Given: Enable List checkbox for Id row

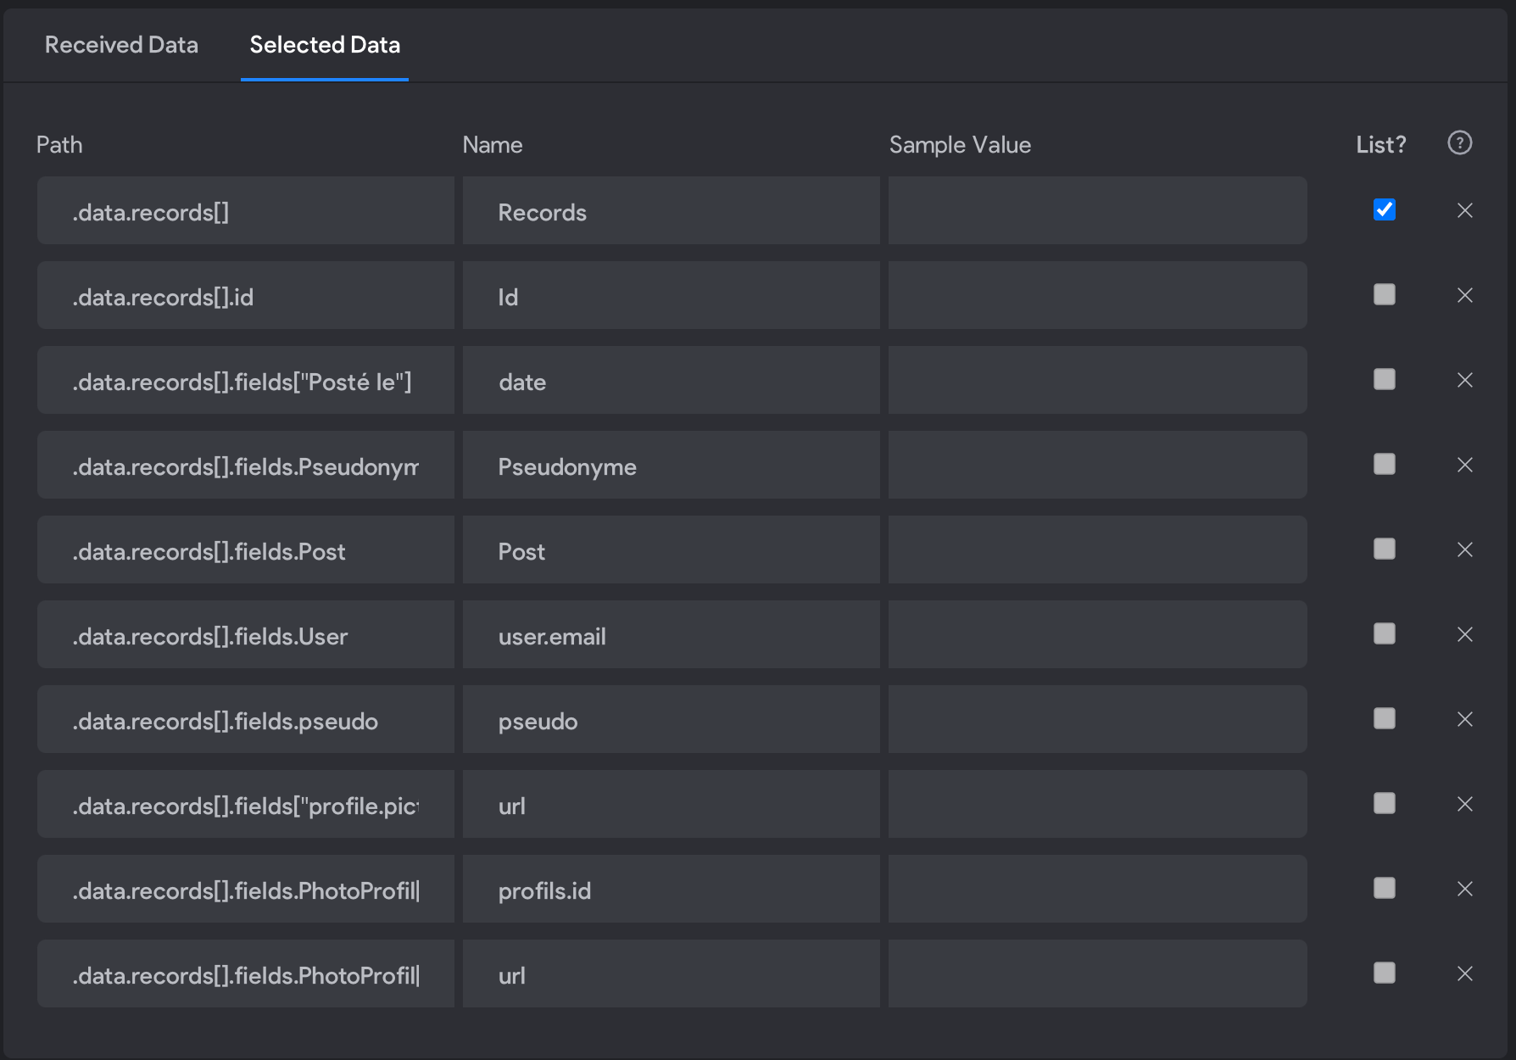Looking at the screenshot, I should pyautogui.click(x=1384, y=294).
